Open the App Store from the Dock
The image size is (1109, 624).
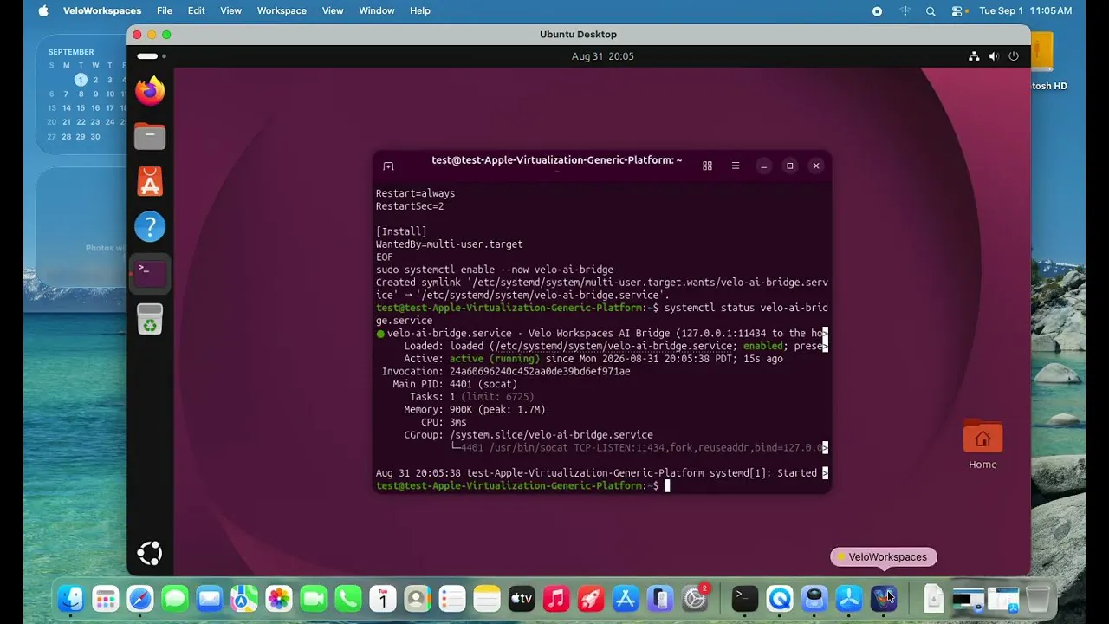[626, 598]
